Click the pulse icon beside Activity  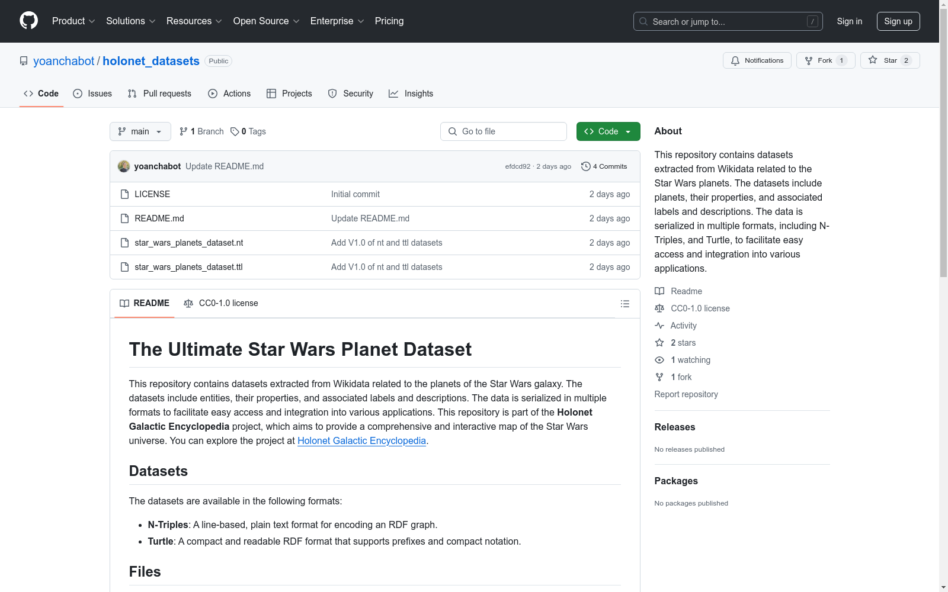(x=659, y=326)
